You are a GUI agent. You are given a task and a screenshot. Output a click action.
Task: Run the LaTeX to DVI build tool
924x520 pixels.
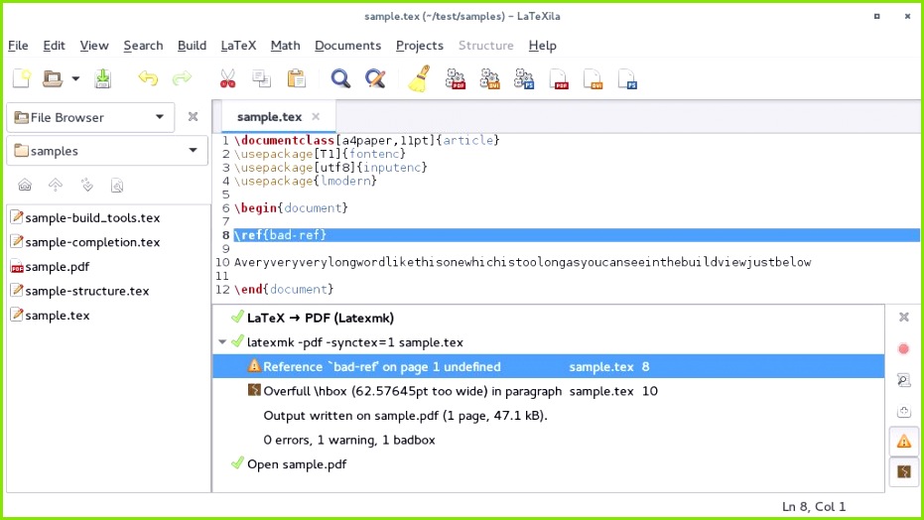coord(489,78)
